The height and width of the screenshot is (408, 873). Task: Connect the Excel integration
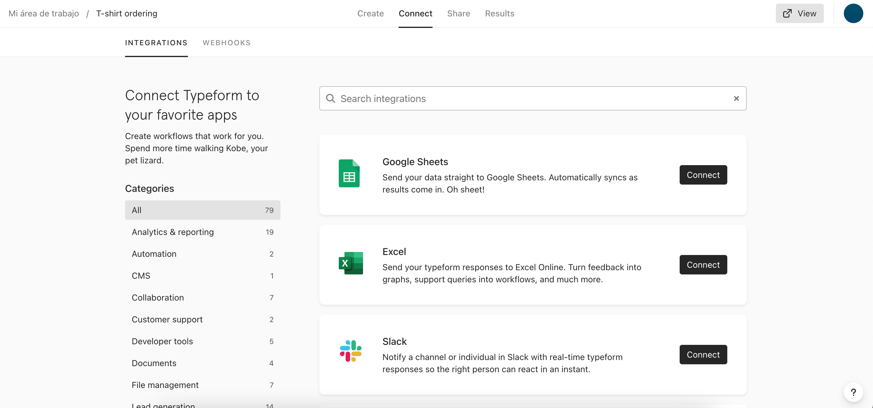coord(703,265)
